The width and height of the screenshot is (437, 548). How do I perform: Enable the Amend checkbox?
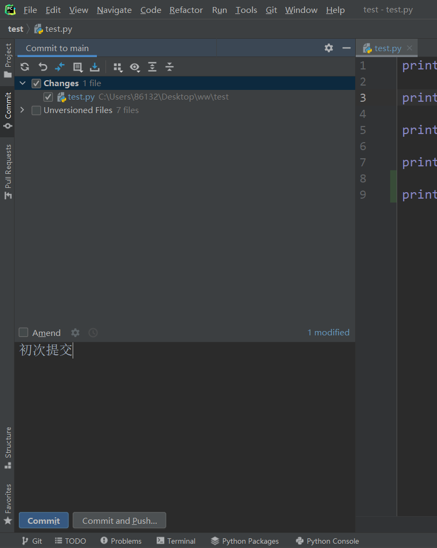[x=23, y=332]
